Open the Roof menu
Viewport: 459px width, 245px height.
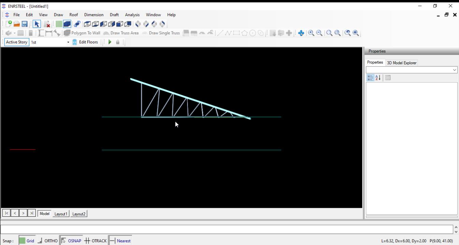click(74, 15)
